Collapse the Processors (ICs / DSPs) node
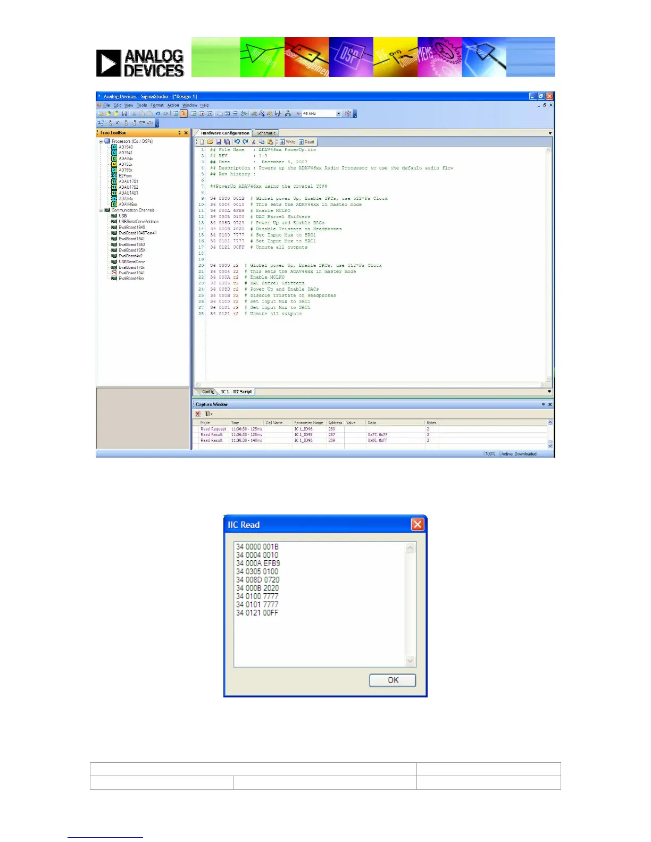The width and height of the screenshot is (651, 842). [101, 141]
